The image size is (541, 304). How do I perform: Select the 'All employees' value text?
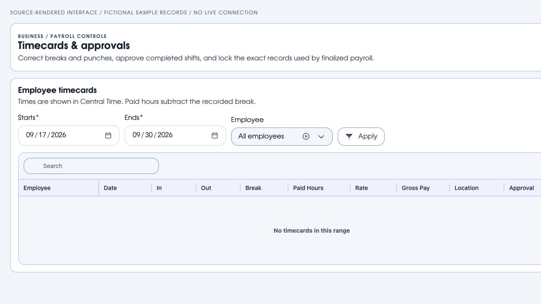tap(261, 136)
